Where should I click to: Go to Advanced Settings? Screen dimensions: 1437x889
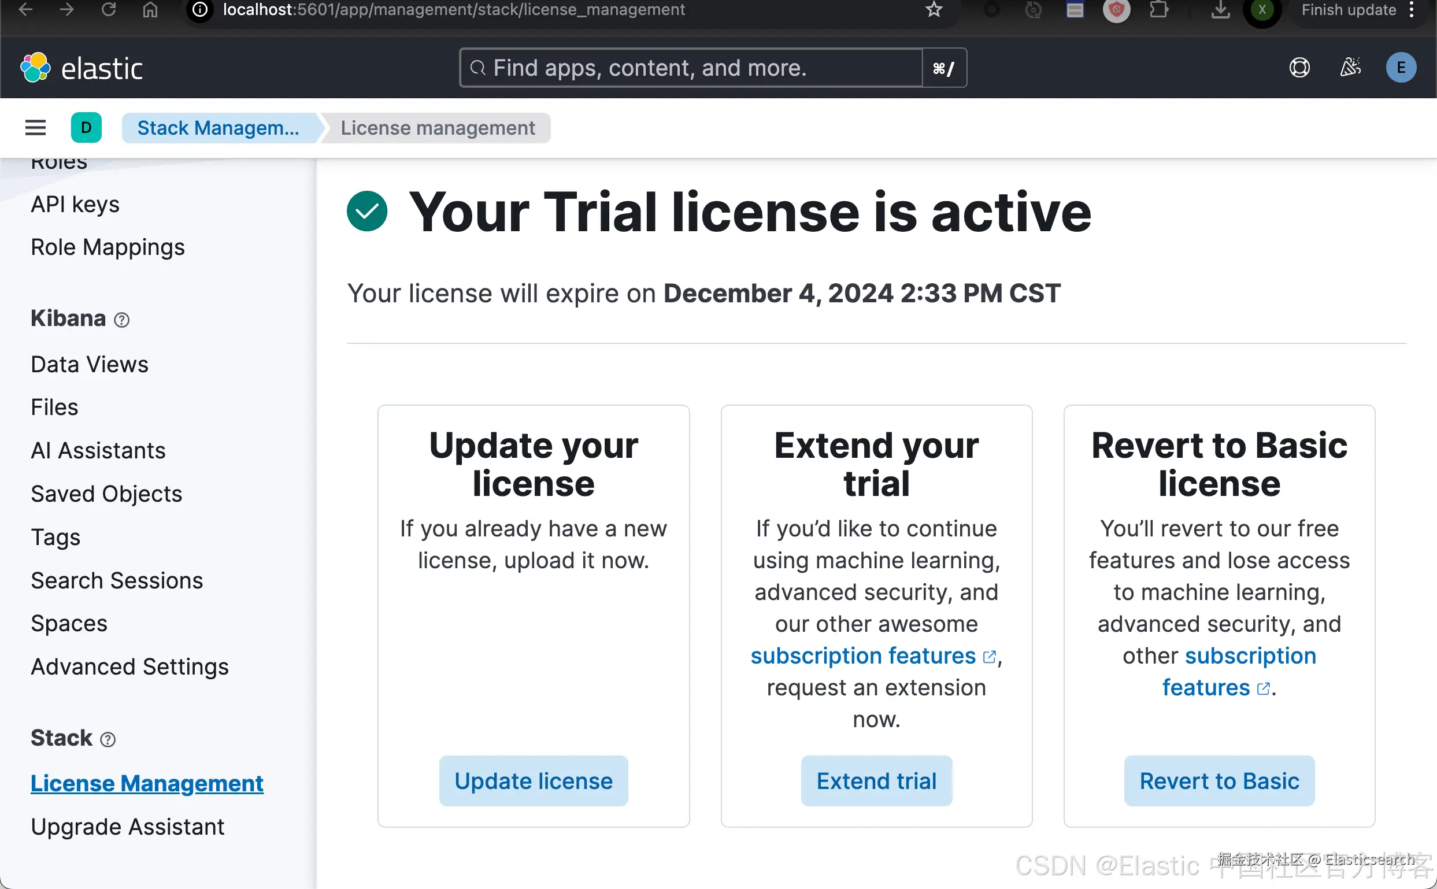[x=129, y=667]
